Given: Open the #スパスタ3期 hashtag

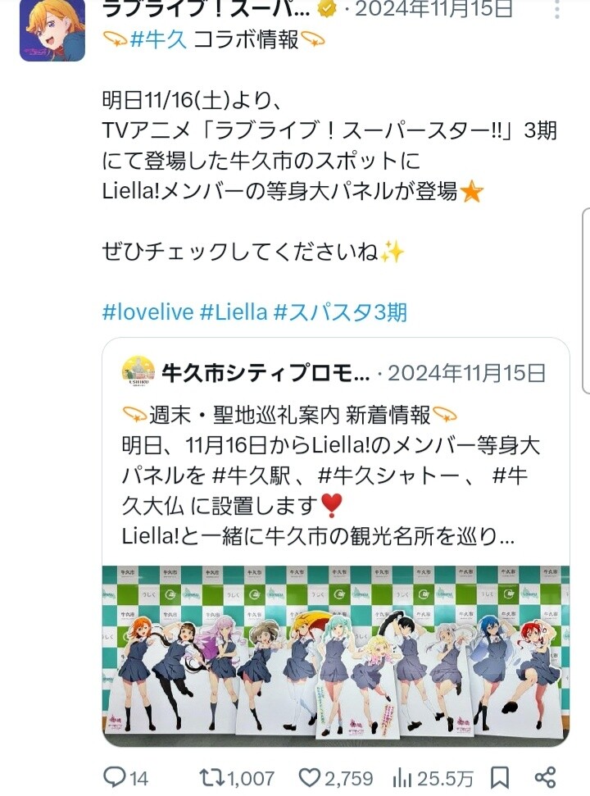Looking at the screenshot, I should 340,312.
